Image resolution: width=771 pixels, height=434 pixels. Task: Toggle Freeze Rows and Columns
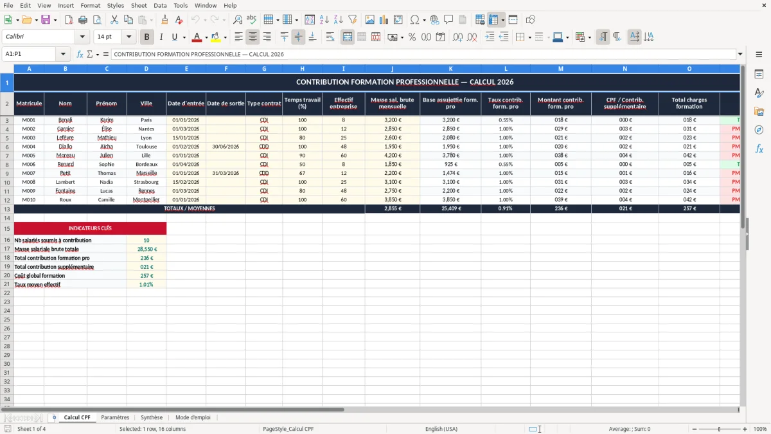pyautogui.click(x=493, y=20)
